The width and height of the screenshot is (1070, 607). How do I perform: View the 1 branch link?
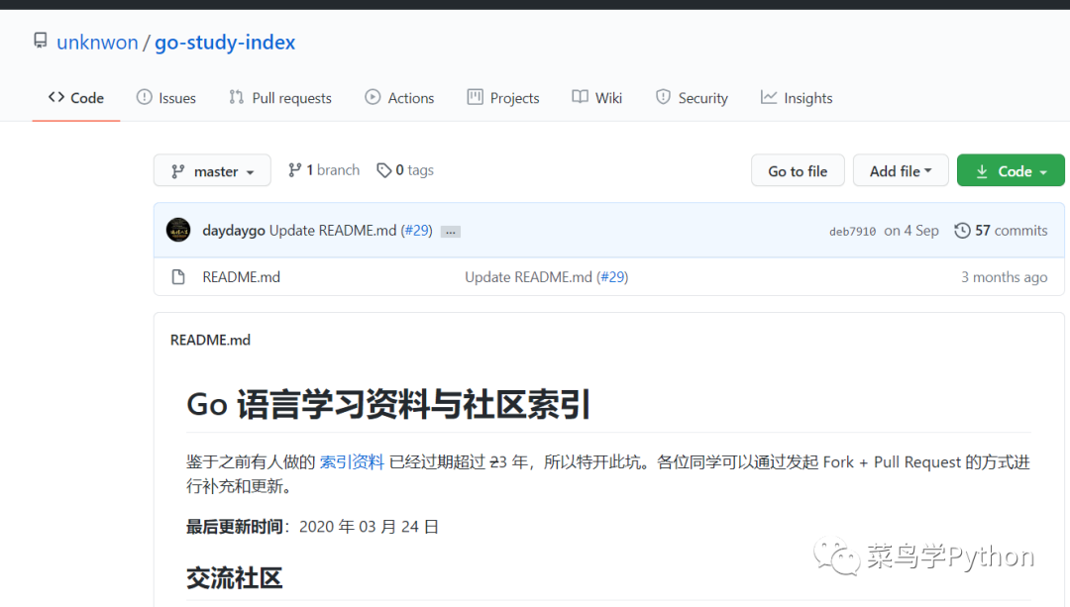click(x=323, y=170)
